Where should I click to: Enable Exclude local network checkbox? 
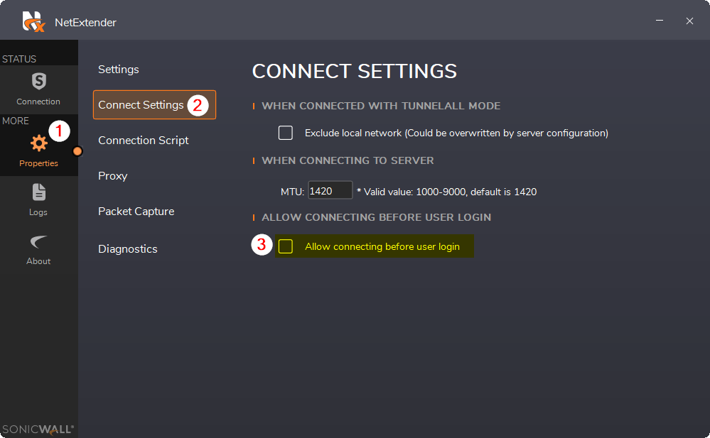[x=285, y=133]
